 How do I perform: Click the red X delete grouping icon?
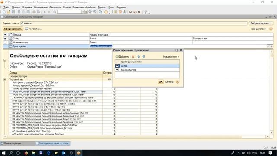[x=133, y=57]
